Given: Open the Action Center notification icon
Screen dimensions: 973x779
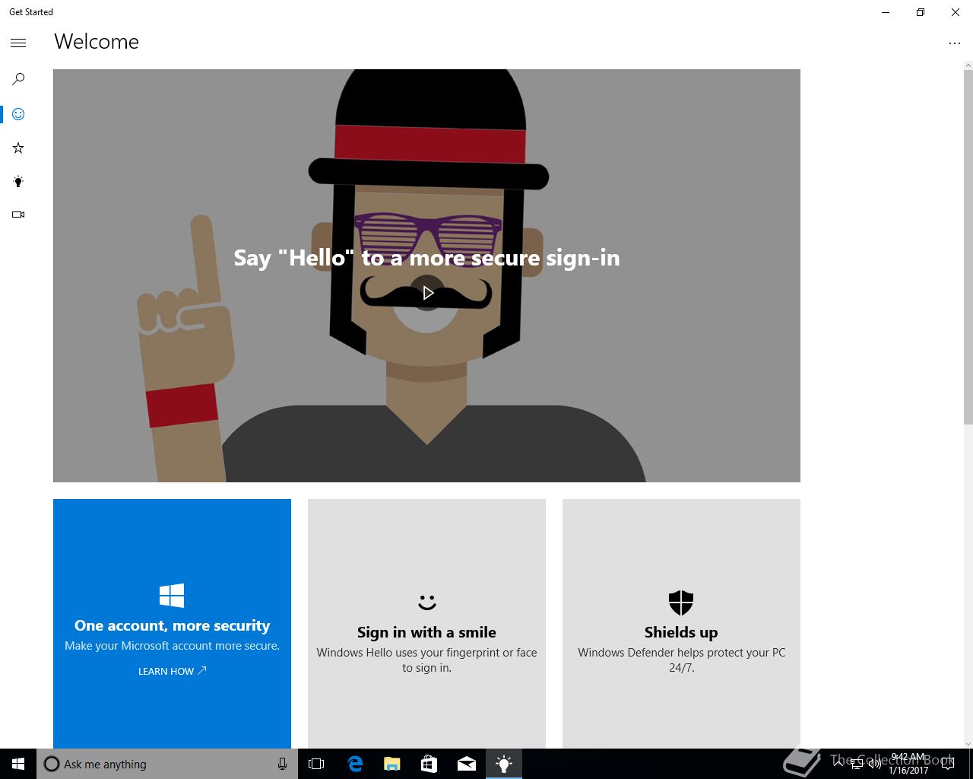Looking at the screenshot, I should click(948, 765).
